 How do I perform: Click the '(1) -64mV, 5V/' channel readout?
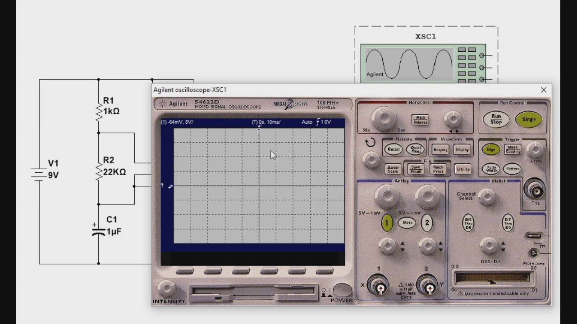click(177, 122)
